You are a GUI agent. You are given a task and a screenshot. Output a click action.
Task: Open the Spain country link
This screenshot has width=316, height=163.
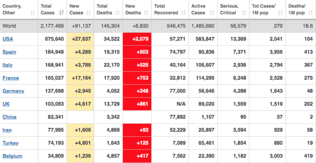click(9, 52)
